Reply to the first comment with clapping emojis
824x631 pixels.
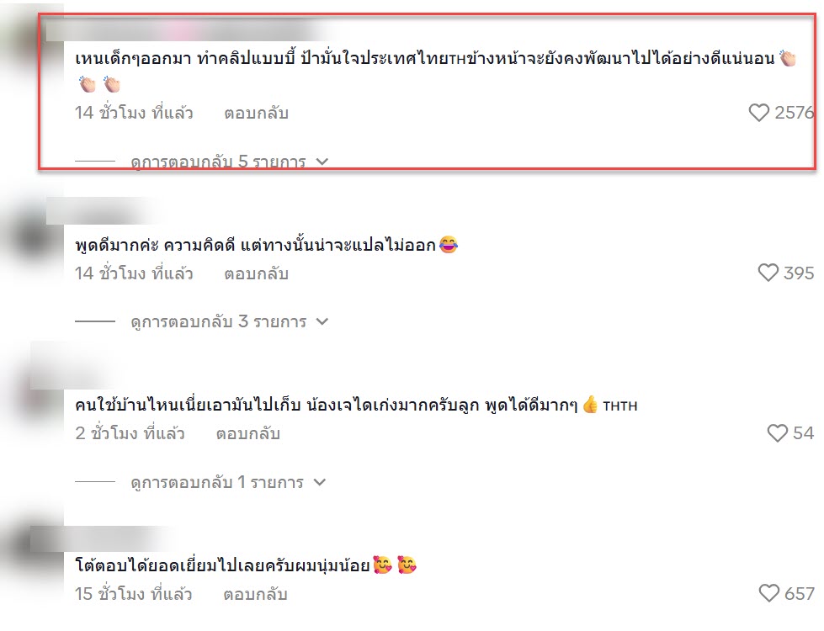tap(257, 113)
